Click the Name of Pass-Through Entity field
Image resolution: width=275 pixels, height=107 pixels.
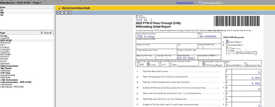click(167, 35)
